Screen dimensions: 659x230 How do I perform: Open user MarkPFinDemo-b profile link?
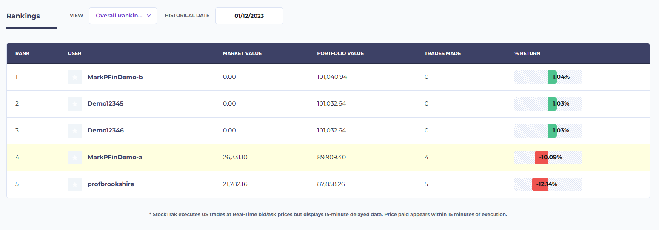pyautogui.click(x=115, y=77)
